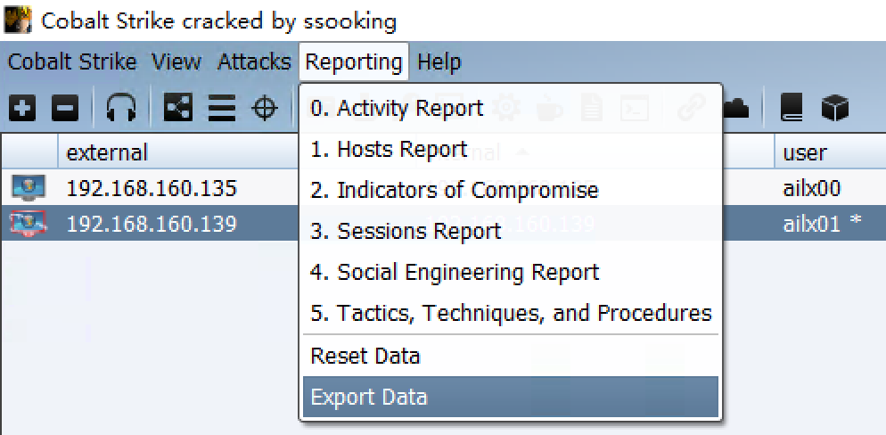Click the cloud icon in the toolbar
886x435 pixels.
point(736,107)
